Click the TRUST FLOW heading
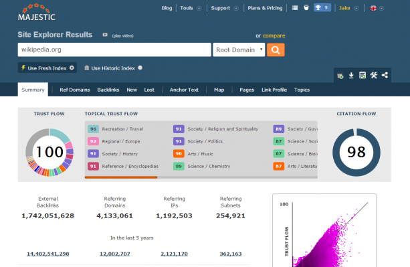 pos(49,114)
